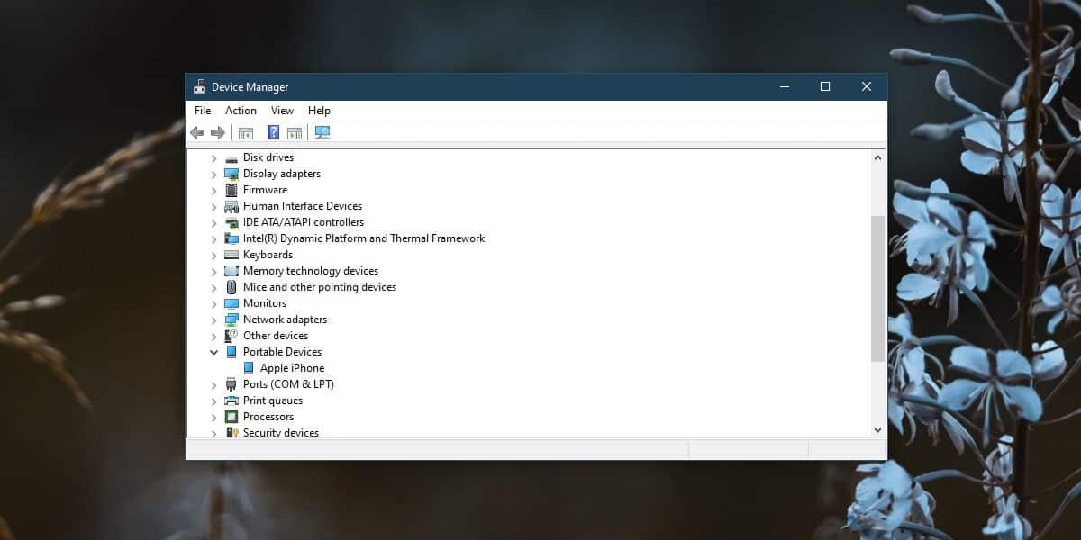Click the vertical scrollbar thumb
1081x540 pixels.
[x=878, y=289]
